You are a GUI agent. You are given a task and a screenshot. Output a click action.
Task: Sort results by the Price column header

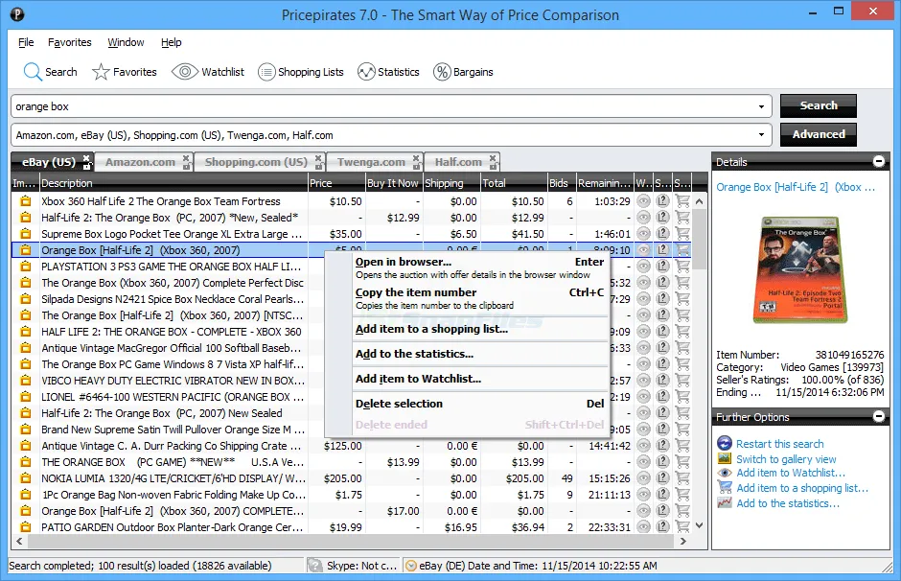[336, 183]
